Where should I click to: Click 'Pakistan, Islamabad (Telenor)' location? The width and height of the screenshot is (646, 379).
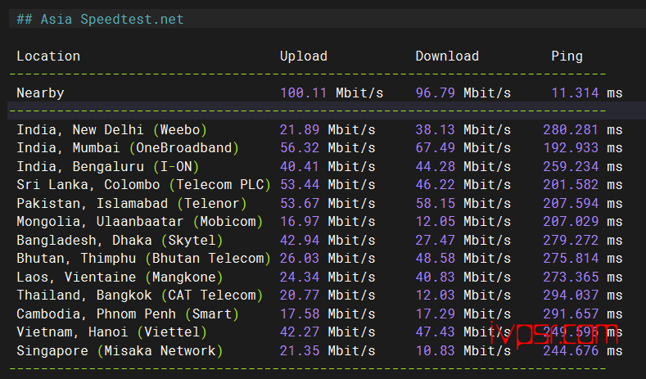tap(132, 204)
